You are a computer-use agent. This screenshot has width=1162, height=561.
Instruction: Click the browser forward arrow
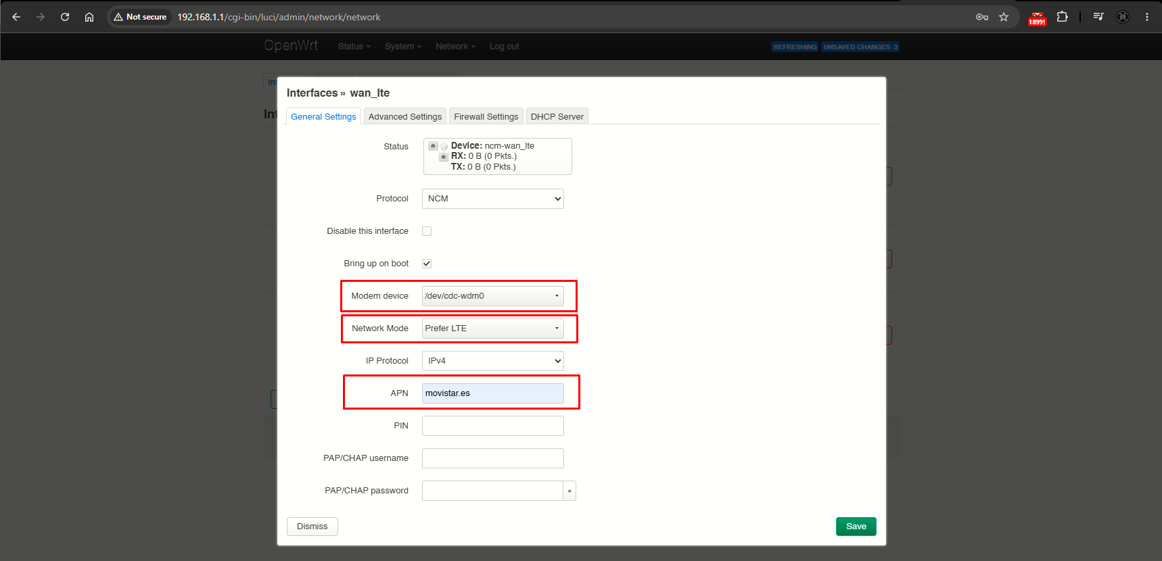pyautogui.click(x=41, y=17)
